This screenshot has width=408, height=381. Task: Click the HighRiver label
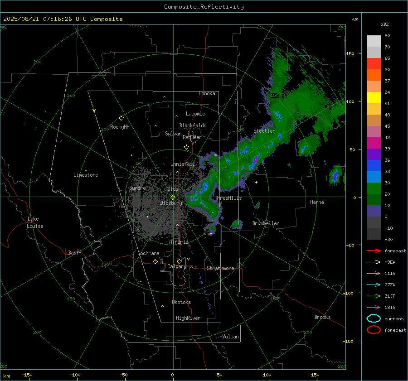(188, 318)
